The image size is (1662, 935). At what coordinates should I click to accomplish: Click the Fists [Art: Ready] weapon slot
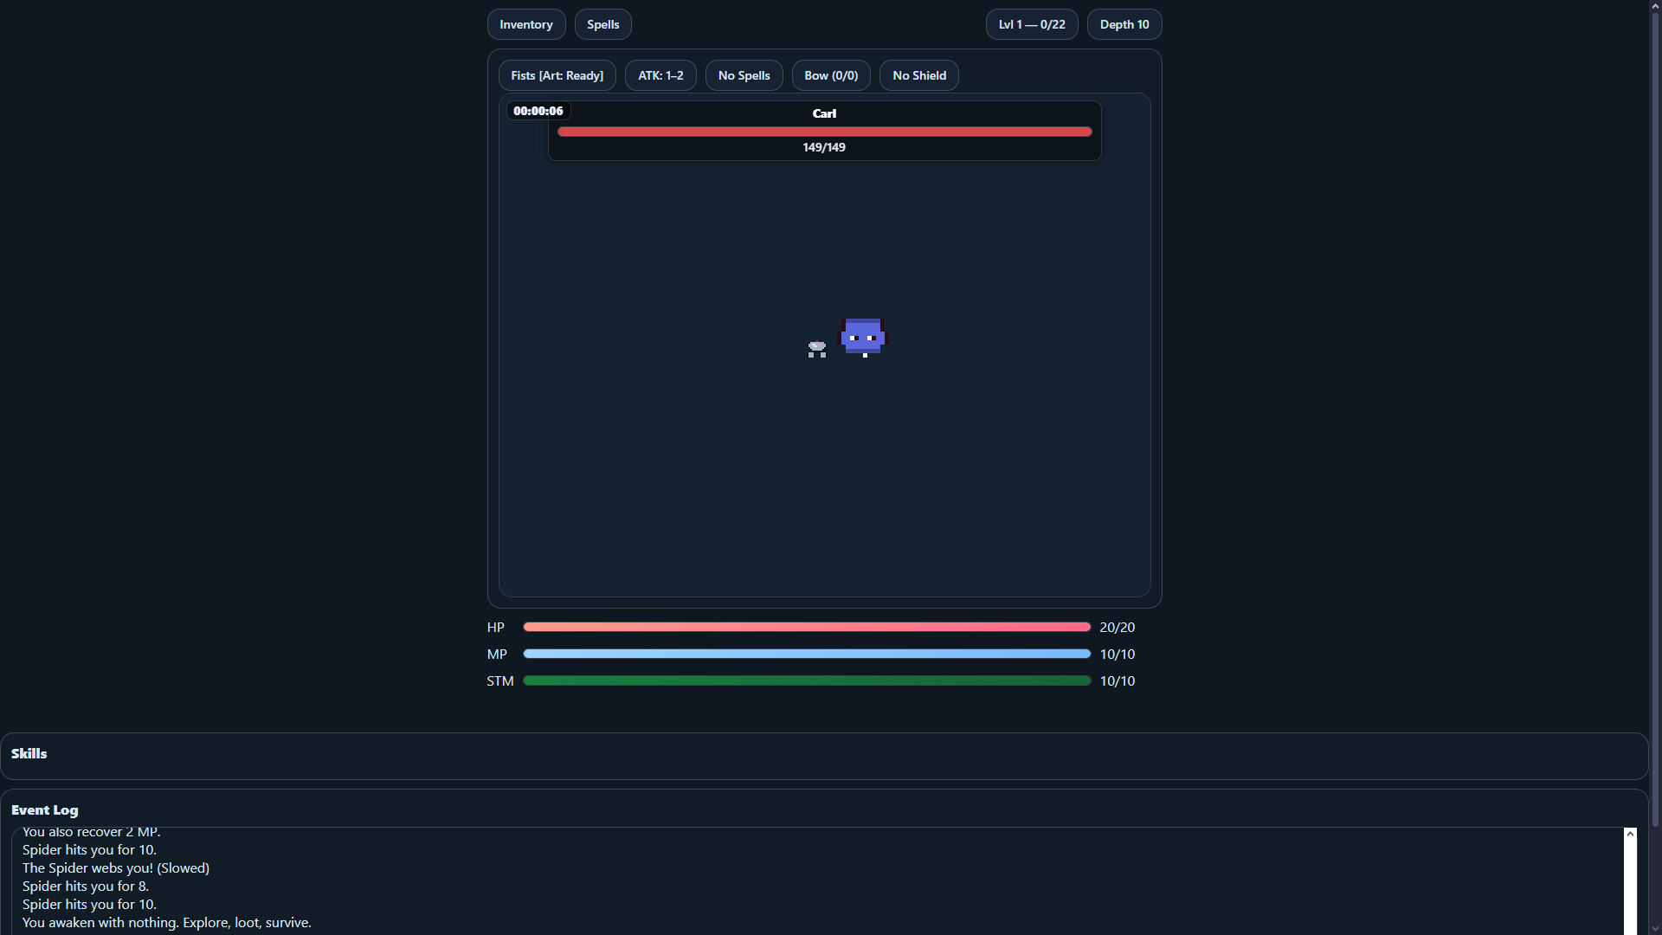557,75
